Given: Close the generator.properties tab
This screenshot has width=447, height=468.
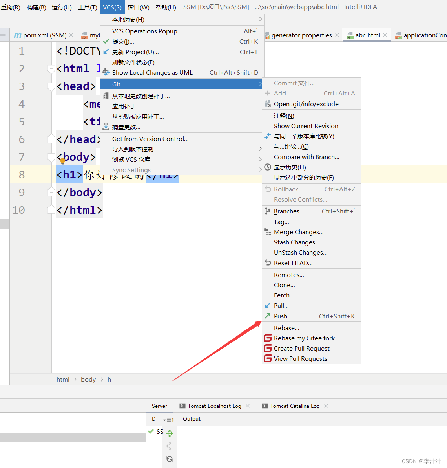Looking at the screenshot, I should (337, 35).
